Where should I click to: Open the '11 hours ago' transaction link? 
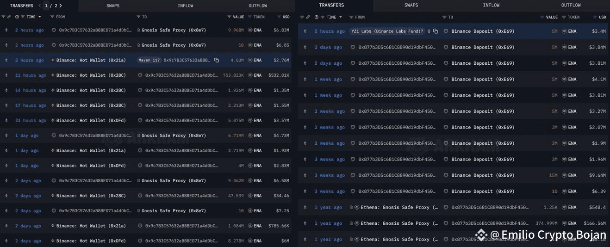click(x=30, y=75)
